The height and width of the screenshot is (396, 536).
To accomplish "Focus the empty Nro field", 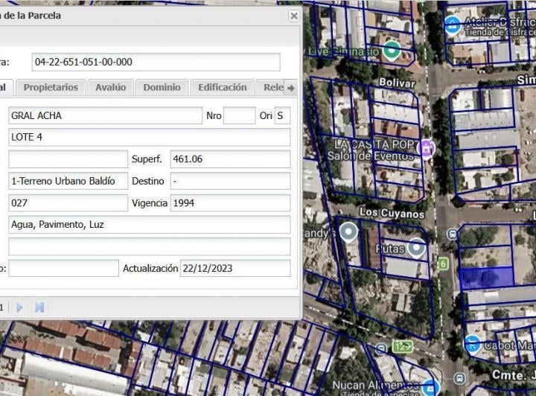I will tap(239, 115).
